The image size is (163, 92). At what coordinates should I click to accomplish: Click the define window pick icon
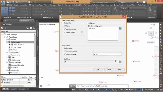click(82, 32)
